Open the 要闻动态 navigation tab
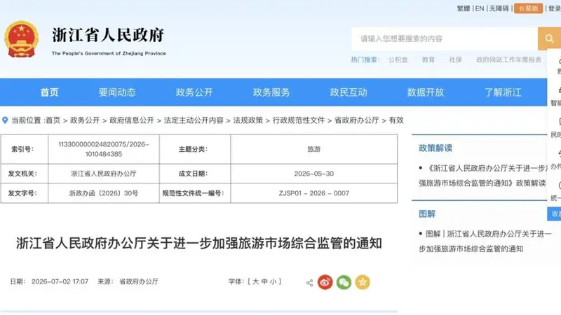 click(x=117, y=92)
